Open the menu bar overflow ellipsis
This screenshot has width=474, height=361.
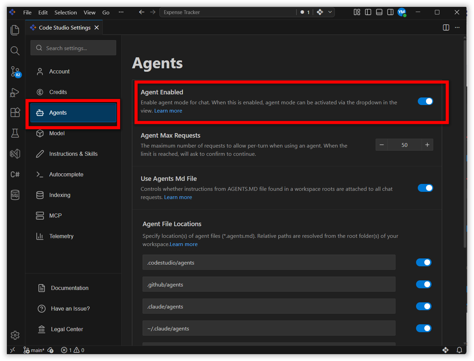point(121,12)
